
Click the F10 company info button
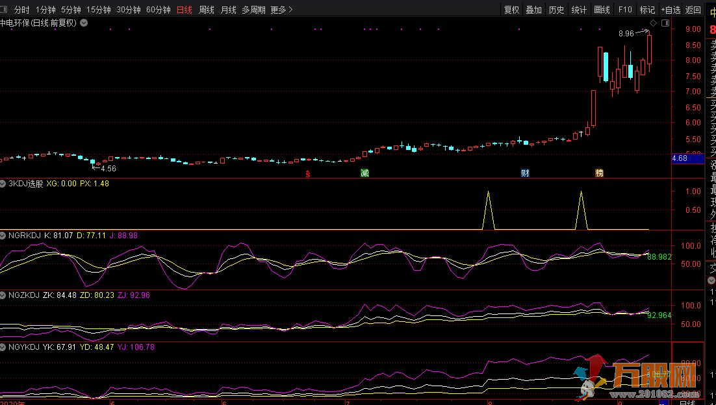point(625,10)
